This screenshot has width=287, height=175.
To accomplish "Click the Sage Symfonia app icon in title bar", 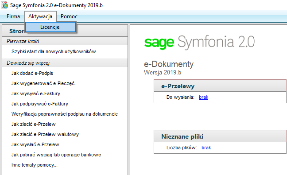I will coord(4,5).
